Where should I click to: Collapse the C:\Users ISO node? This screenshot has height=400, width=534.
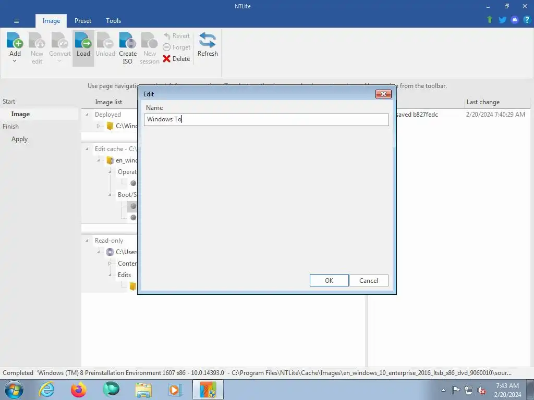[99, 252]
